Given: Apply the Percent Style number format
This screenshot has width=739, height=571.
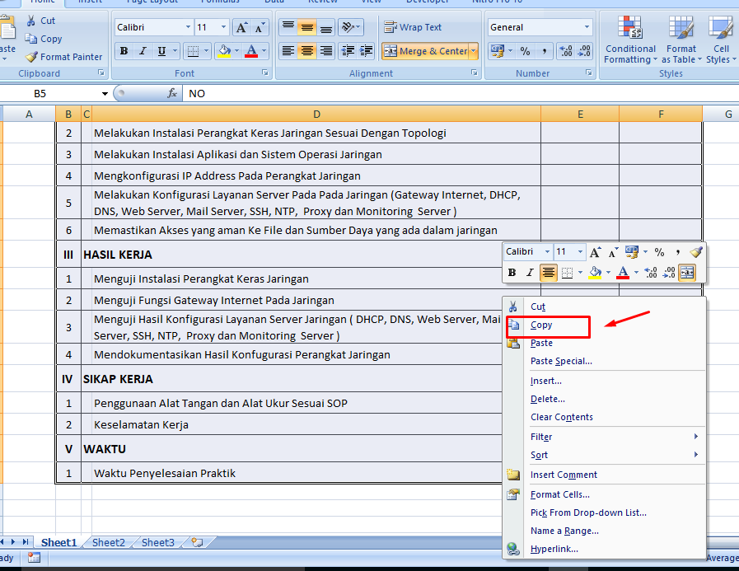Looking at the screenshot, I should pos(524,52).
